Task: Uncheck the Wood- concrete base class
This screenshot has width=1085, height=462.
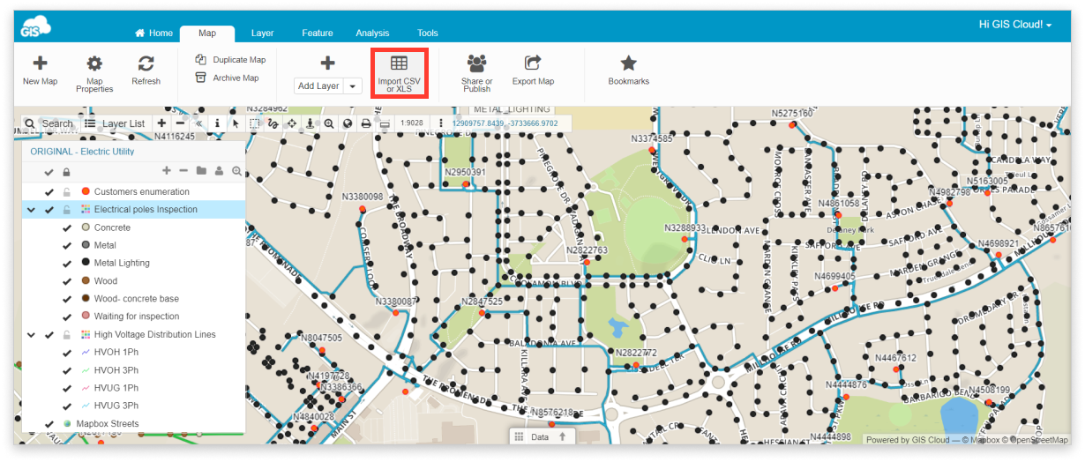Action: tap(67, 299)
